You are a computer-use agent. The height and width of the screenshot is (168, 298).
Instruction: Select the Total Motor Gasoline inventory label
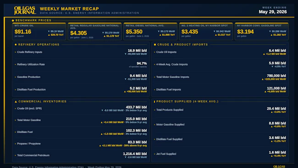[x=29, y=120]
